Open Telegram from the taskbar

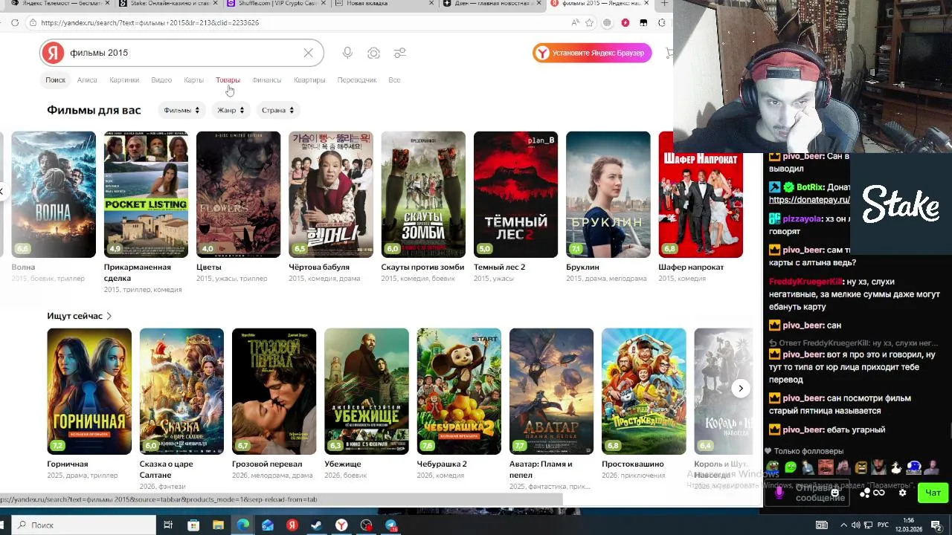(x=391, y=525)
